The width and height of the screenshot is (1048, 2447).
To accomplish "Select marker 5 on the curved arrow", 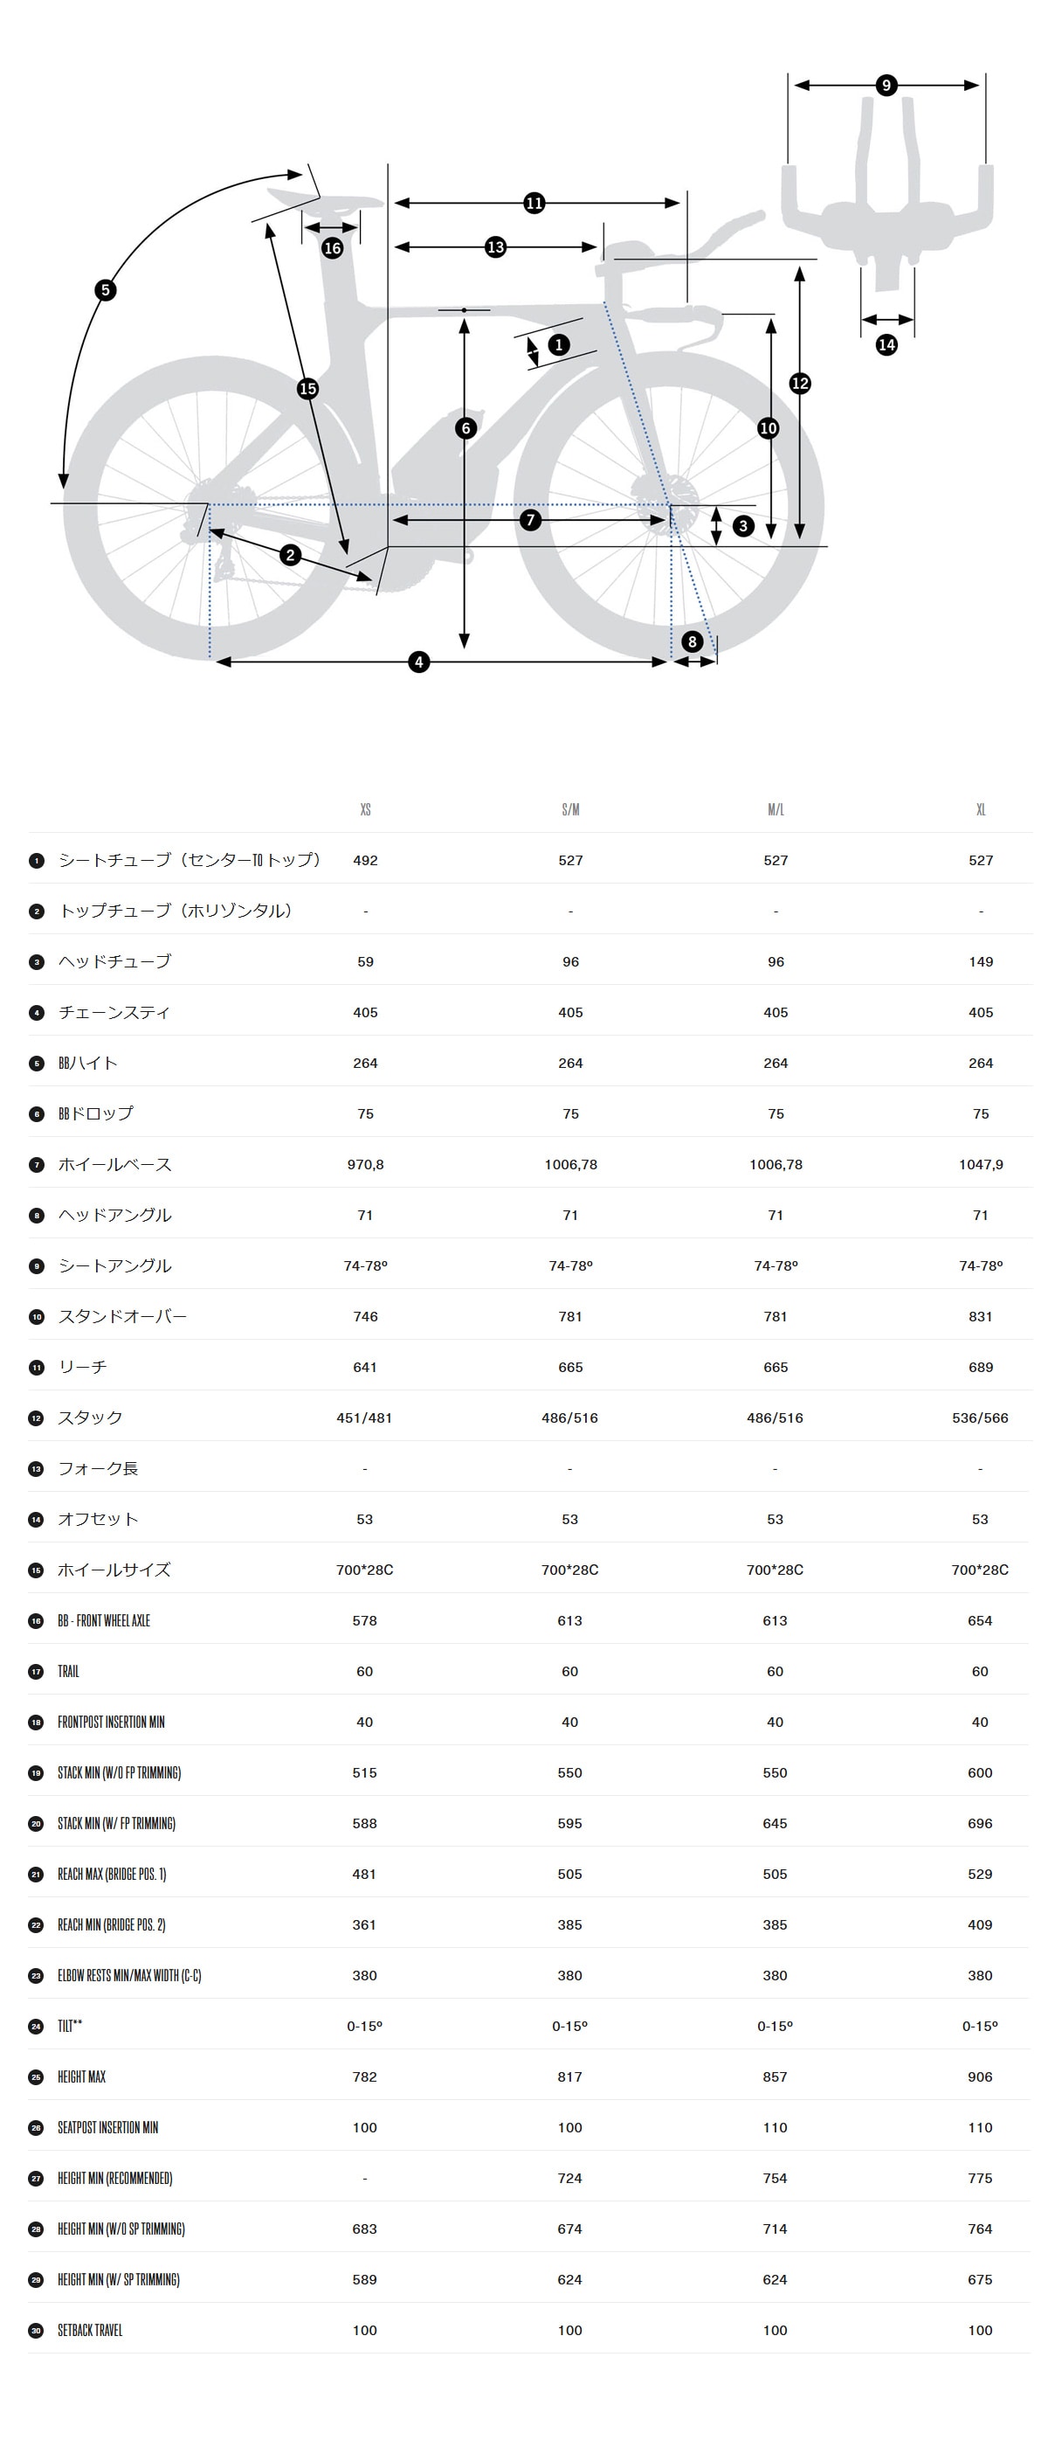I will pyautogui.click(x=106, y=290).
